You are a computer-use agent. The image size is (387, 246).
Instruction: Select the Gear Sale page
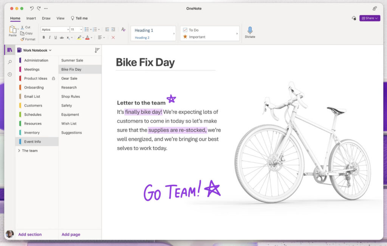click(x=69, y=78)
